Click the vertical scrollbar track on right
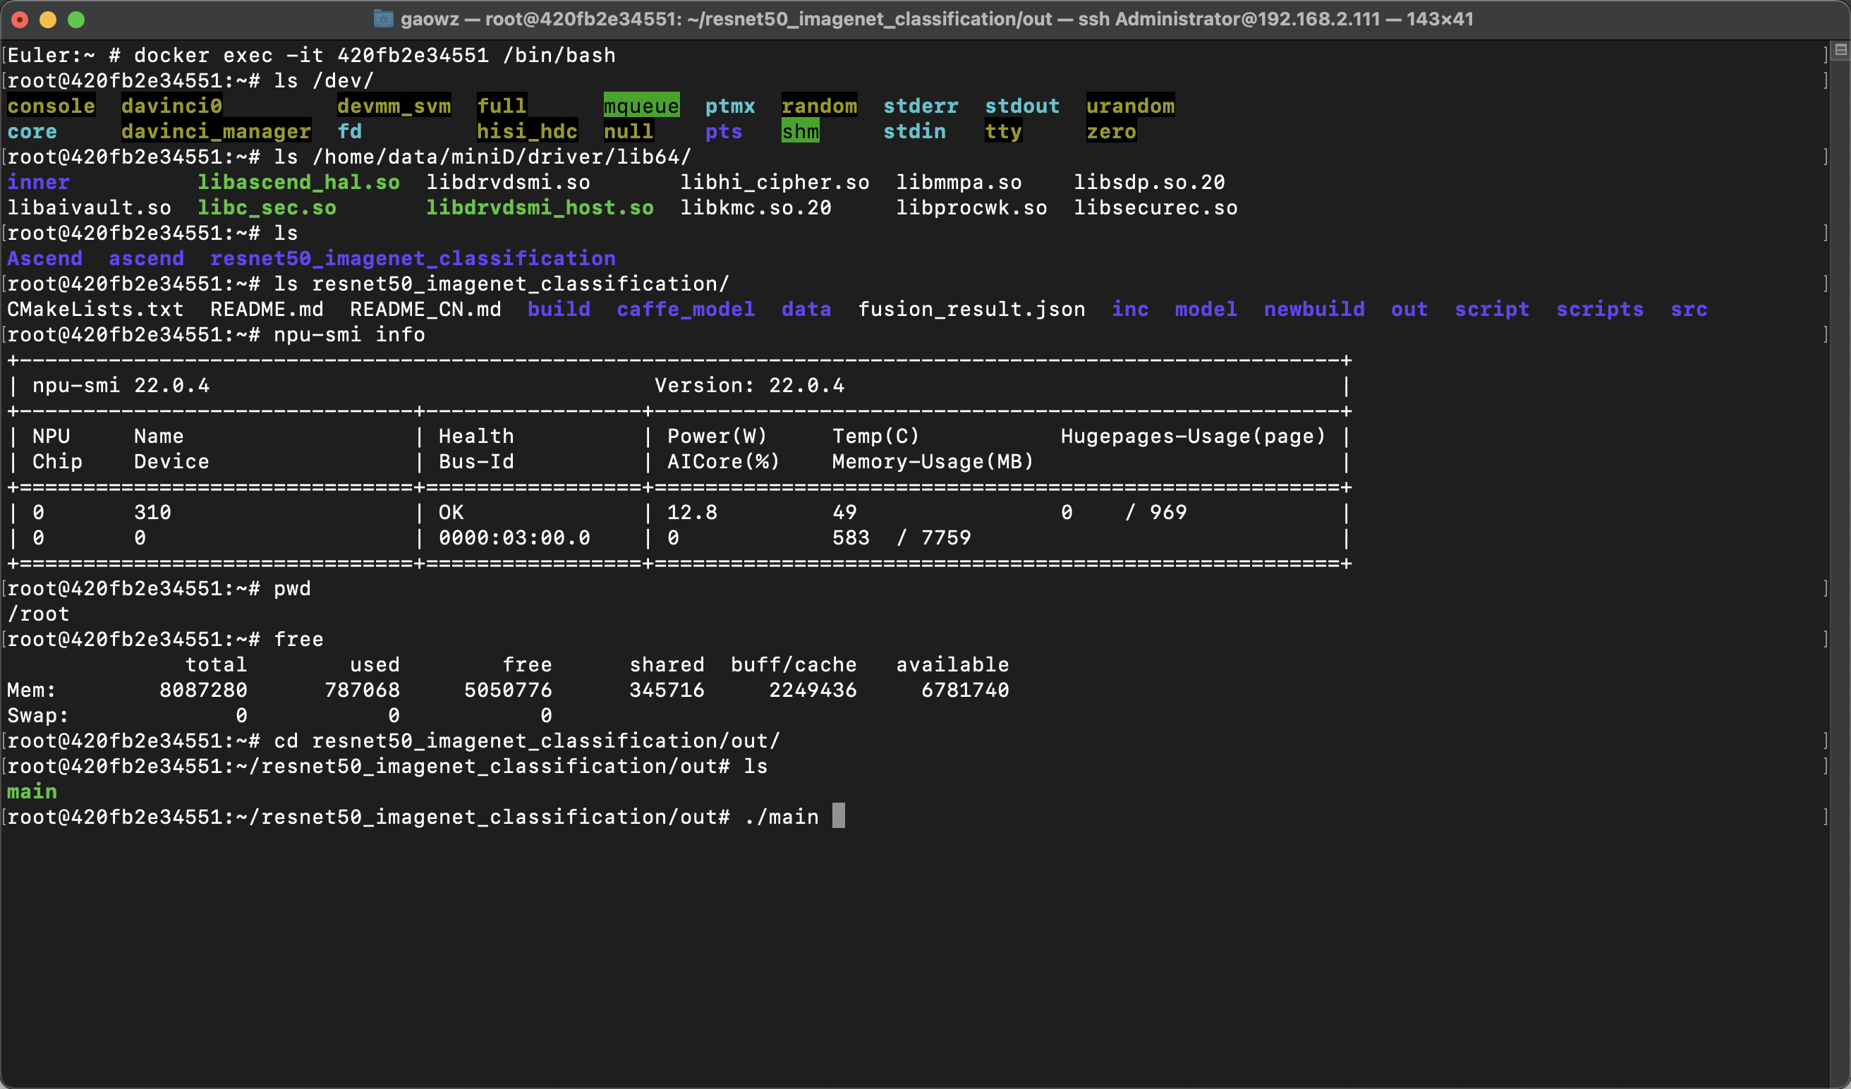The width and height of the screenshot is (1851, 1089). tap(1840, 558)
